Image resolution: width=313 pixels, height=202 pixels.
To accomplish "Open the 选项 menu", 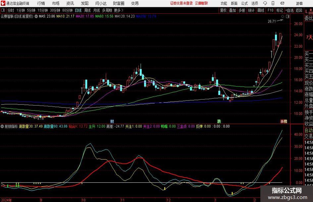I will (255, 3).
